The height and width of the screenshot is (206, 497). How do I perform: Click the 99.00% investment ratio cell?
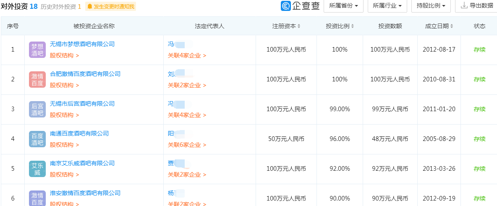340,110
